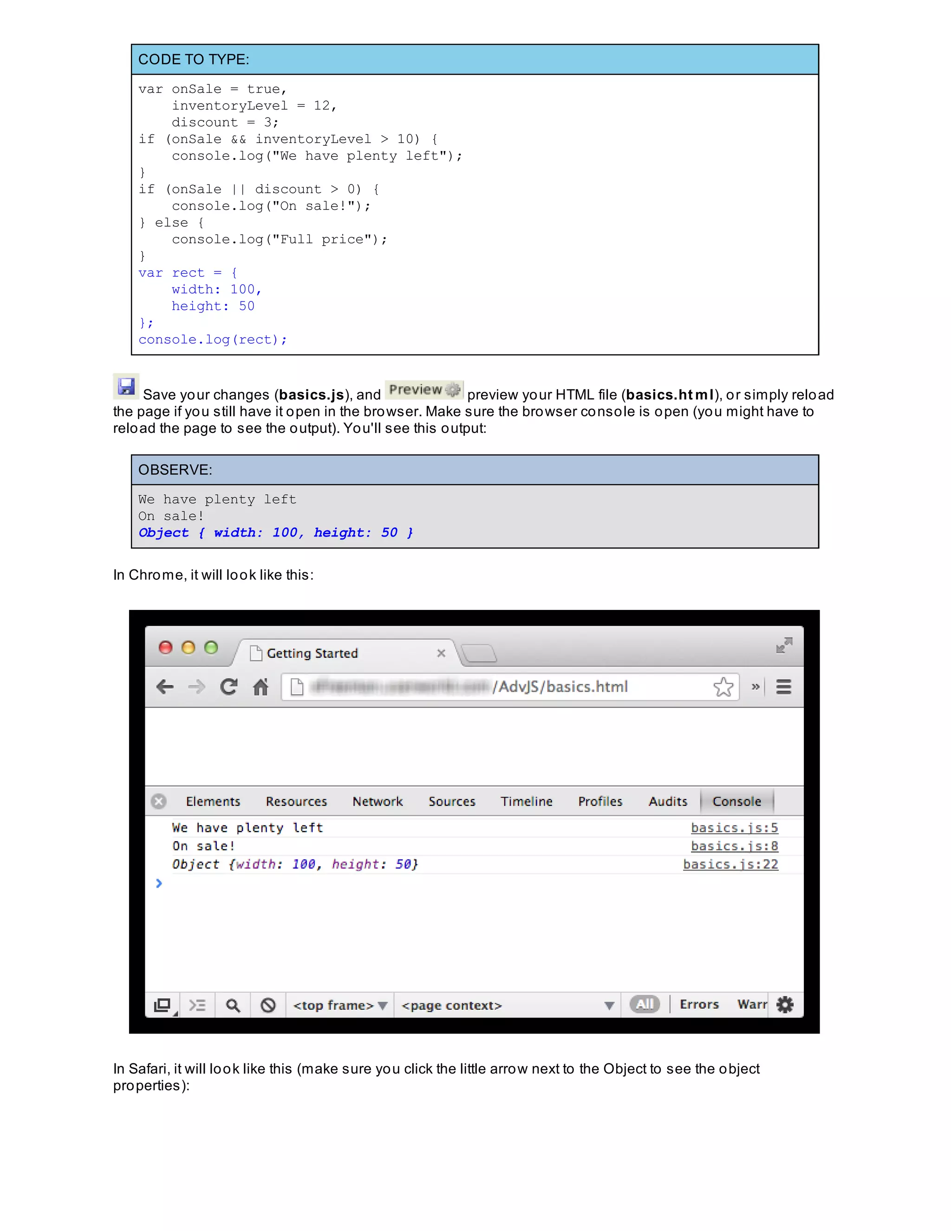
Task: Click the 'On sale!' console line
Action: click(203, 846)
